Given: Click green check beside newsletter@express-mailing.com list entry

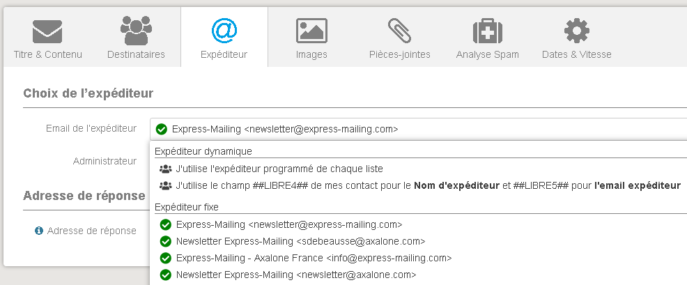Looking at the screenshot, I should click(165, 224).
